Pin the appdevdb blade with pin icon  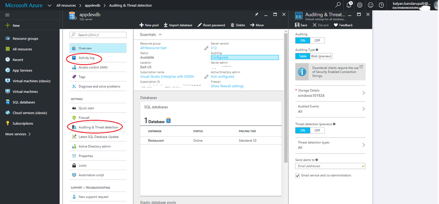(x=256, y=15)
